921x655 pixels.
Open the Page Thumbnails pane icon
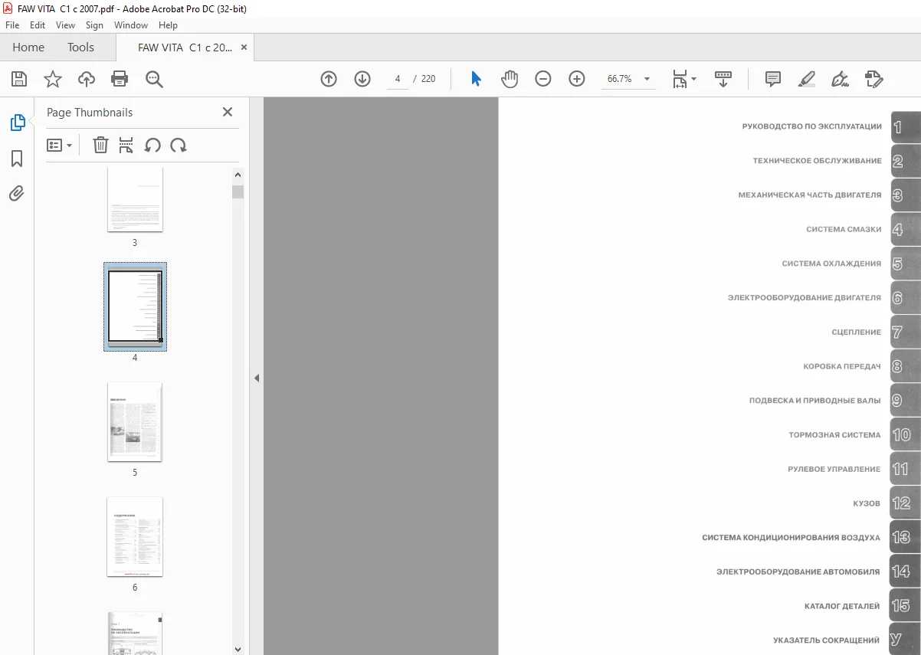click(x=17, y=123)
